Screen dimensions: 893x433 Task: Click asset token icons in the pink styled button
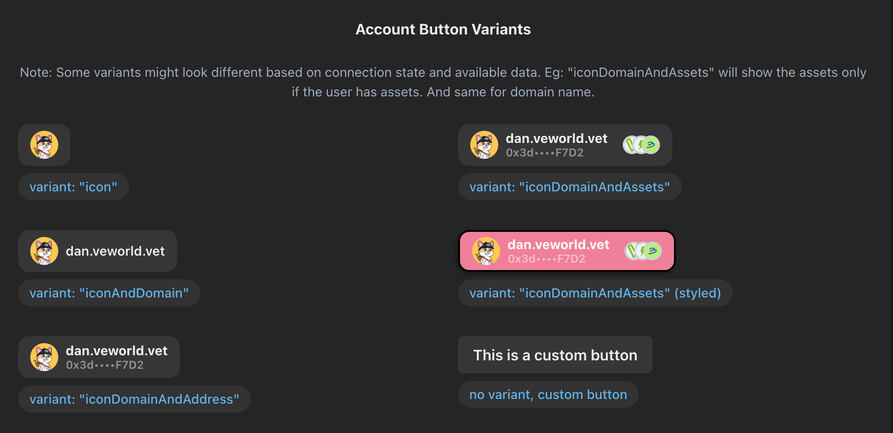[x=643, y=251]
